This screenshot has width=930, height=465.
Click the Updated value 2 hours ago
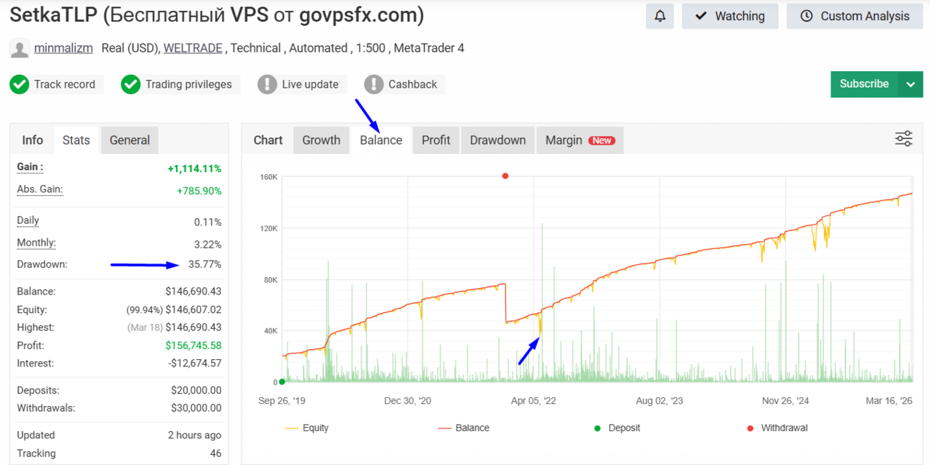click(x=195, y=435)
